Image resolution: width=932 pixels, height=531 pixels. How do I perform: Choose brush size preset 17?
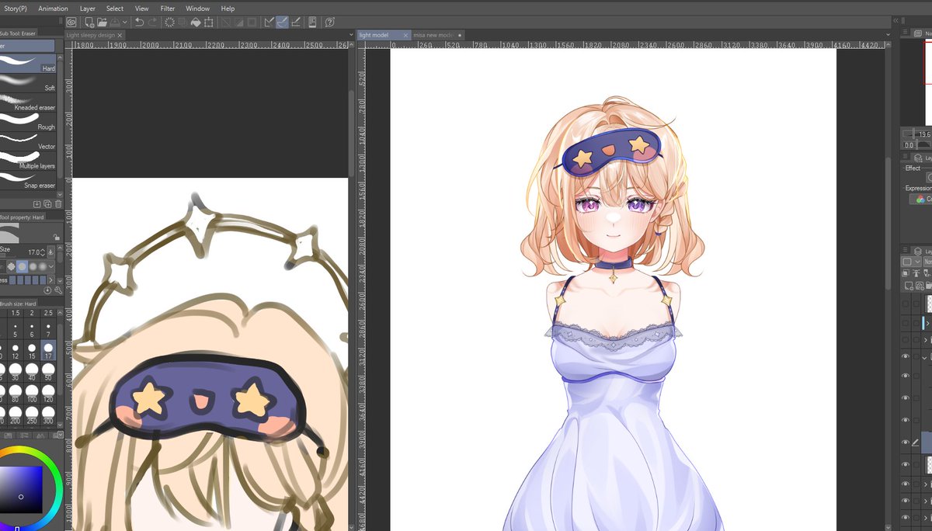tap(49, 351)
